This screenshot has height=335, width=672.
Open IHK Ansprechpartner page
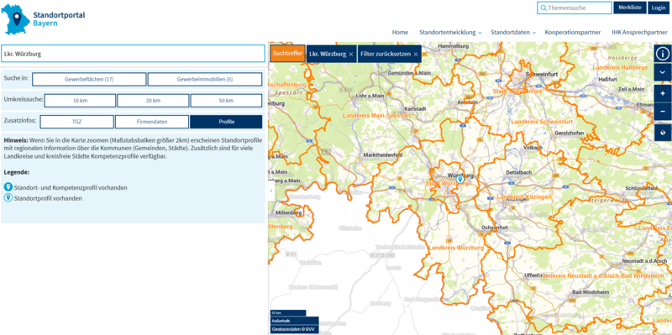[639, 32]
